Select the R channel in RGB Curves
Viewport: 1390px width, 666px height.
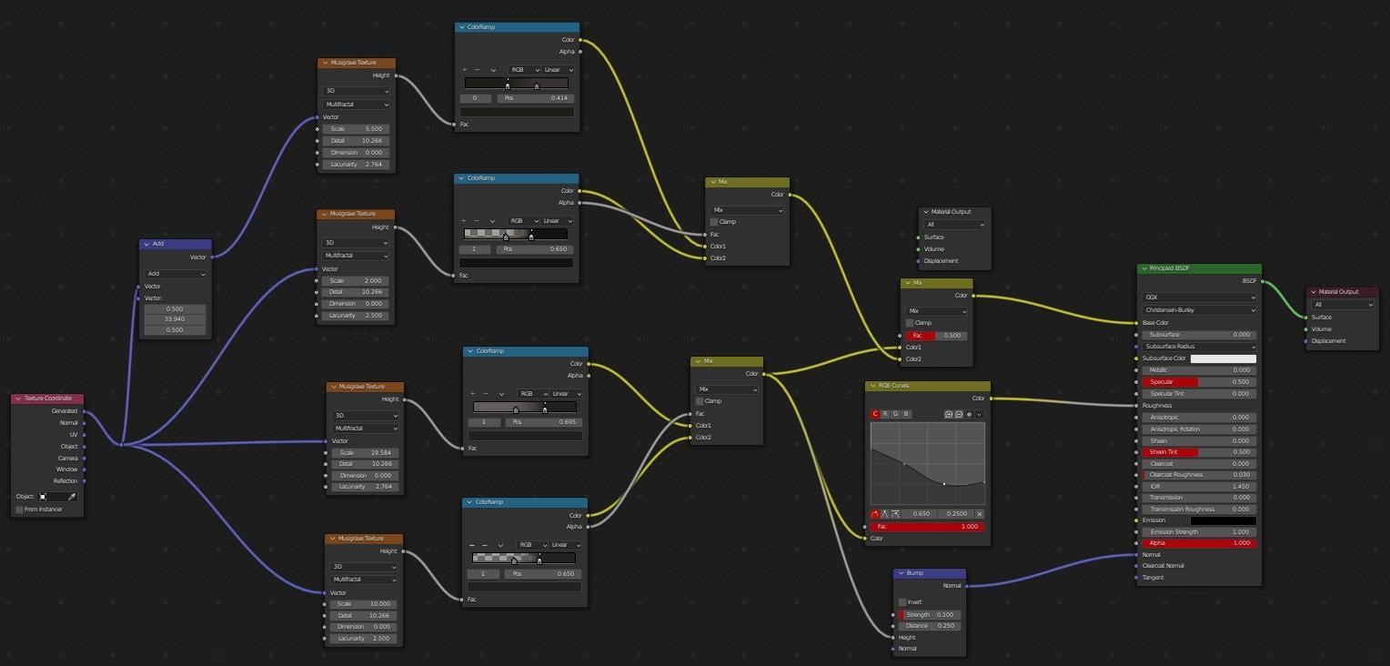coord(885,414)
